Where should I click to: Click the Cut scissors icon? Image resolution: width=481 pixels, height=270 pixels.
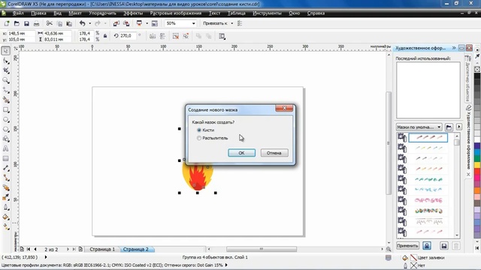click(x=49, y=23)
